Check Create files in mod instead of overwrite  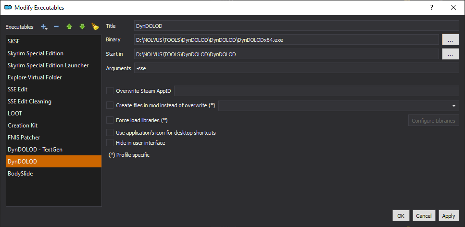110,105
